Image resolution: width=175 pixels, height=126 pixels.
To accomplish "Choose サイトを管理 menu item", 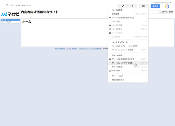I will [x=128, y=67].
